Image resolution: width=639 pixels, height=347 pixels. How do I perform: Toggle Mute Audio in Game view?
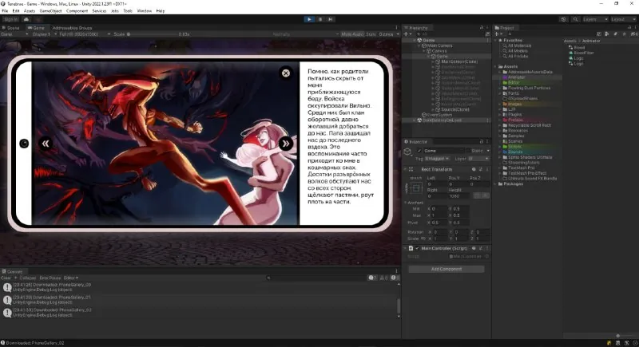352,34
